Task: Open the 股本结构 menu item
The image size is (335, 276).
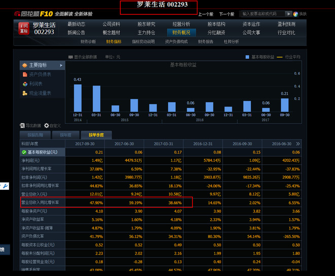Action: (216, 24)
